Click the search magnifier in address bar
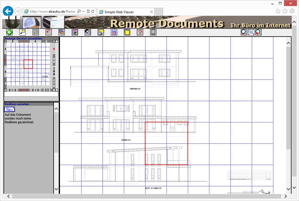This screenshot has height=201, width=299. [x=79, y=11]
